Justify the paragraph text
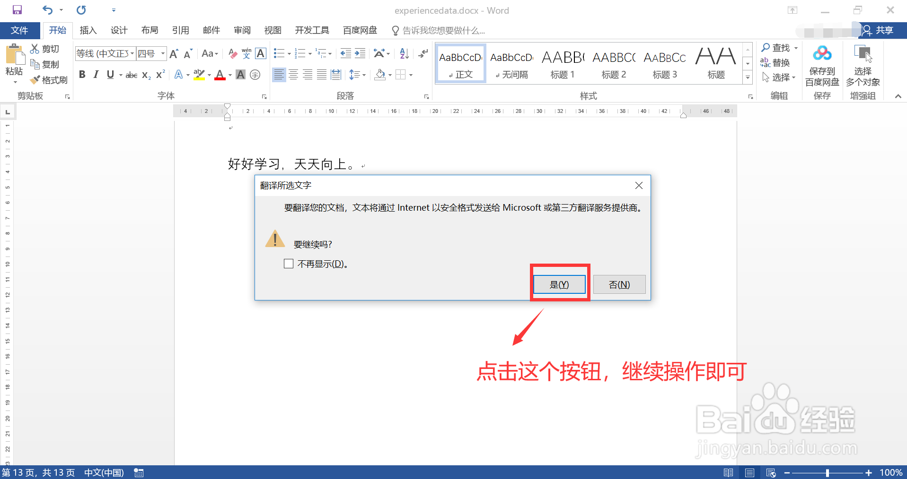 pyautogui.click(x=322, y=75)
